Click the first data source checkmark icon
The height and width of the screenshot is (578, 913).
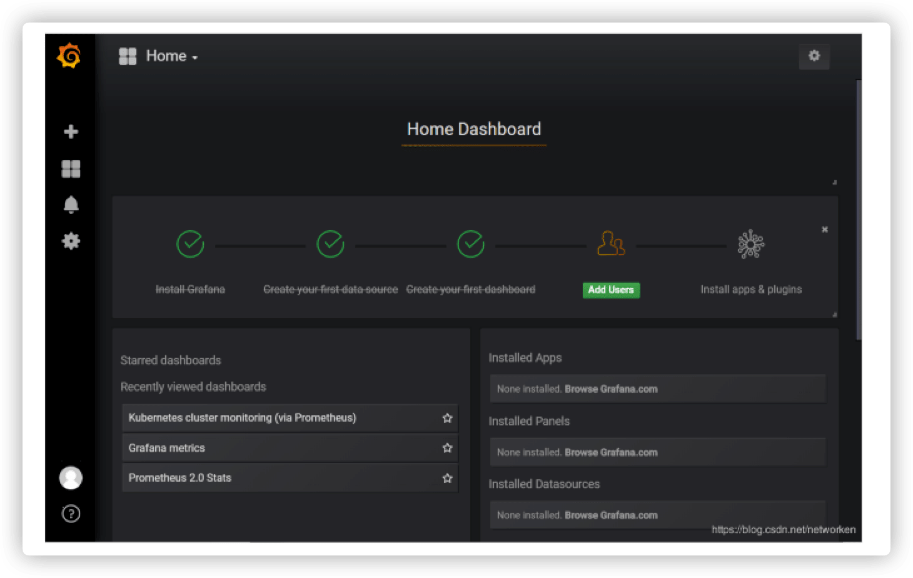click(330, 244)
